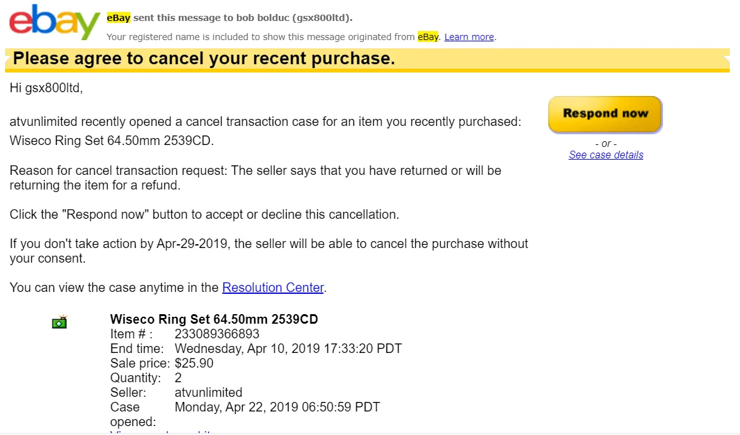Viewport: 740px width, 435px height.
Task: Click the item number 233089366893
Action: [x=217, y=335]
